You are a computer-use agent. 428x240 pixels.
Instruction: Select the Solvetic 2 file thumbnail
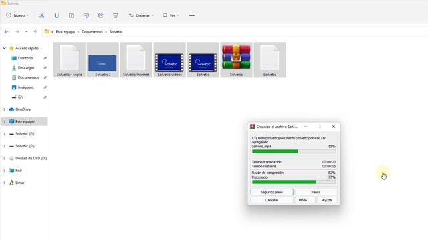102,60
